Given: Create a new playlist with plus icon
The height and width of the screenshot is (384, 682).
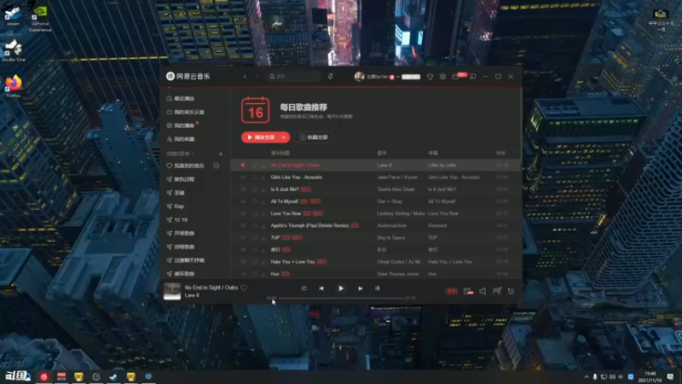Looking at the screenshot, I should pos(221,154).
